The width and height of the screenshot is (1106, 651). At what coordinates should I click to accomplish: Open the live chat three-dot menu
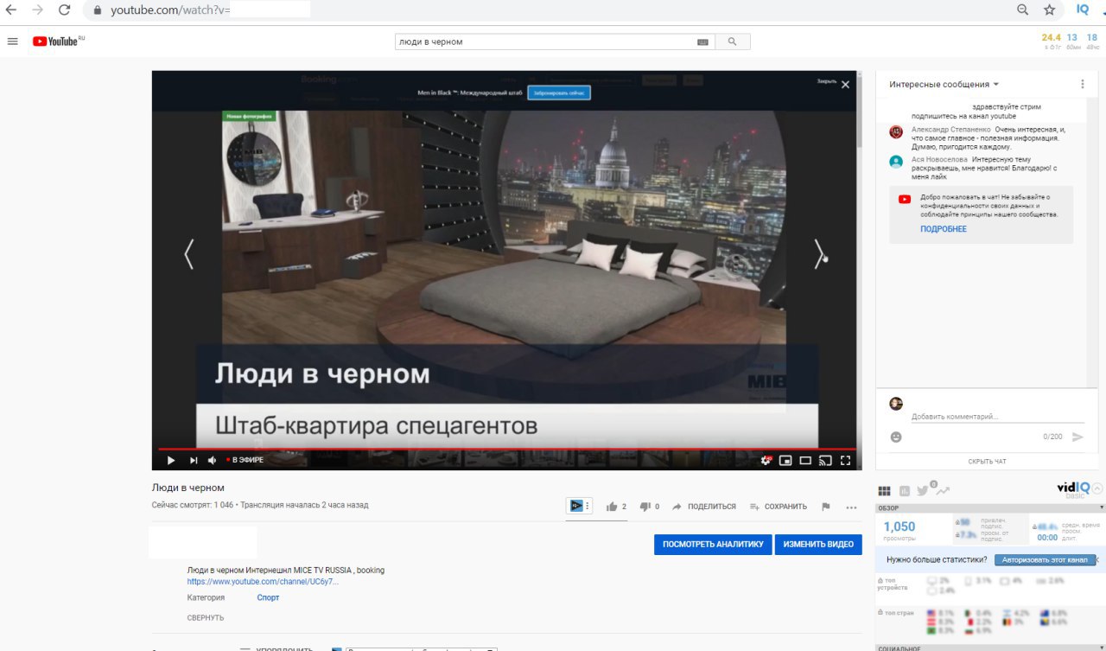1082,84
